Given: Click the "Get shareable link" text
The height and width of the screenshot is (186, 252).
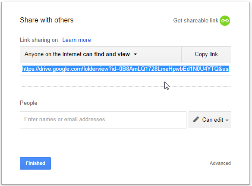Looking at the screenshot, I should click(x=195, y=21).
